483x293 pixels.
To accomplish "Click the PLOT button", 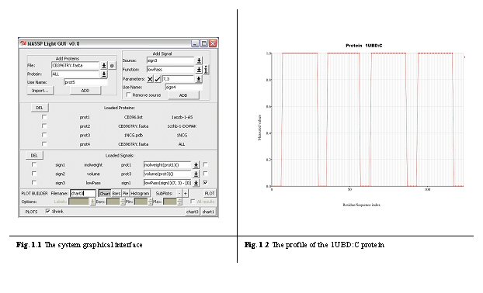I will [210, 193].
